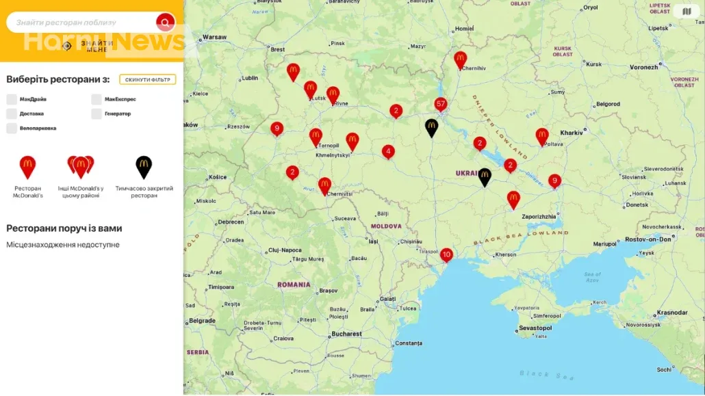Click the Sevastopol city label on map
Viewport: 705px width, 396px height.
pos(535,328)
